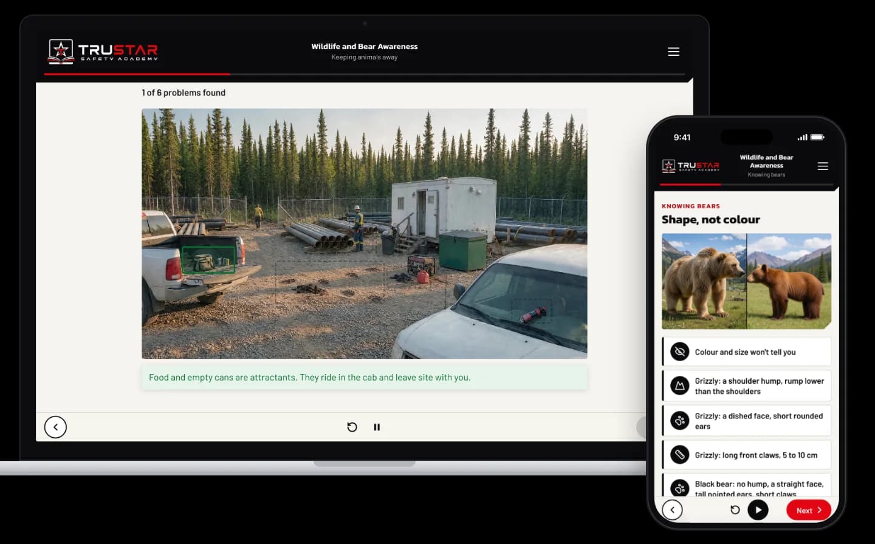This screenshot has width=875, height=544.
Task: Tap the icon beside 'Grizzly: a dished face'
Action: point(680,420)
